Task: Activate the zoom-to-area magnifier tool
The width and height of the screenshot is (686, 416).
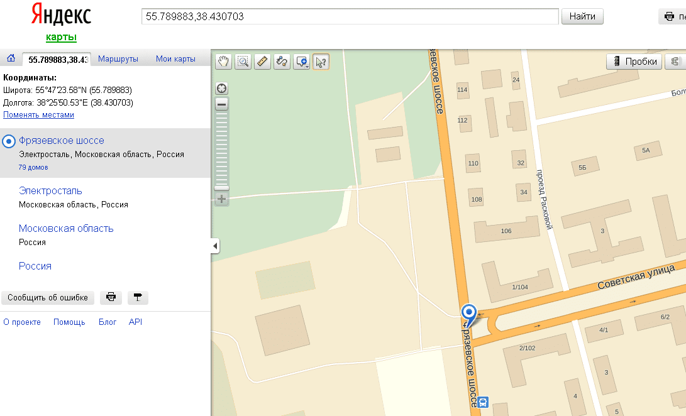Action: point(243,62)
